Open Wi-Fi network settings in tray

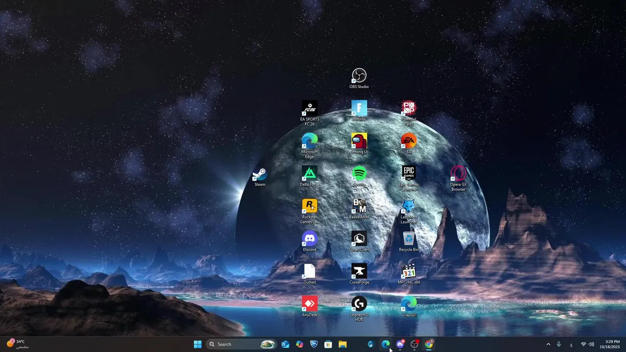(x=583, y=344)
